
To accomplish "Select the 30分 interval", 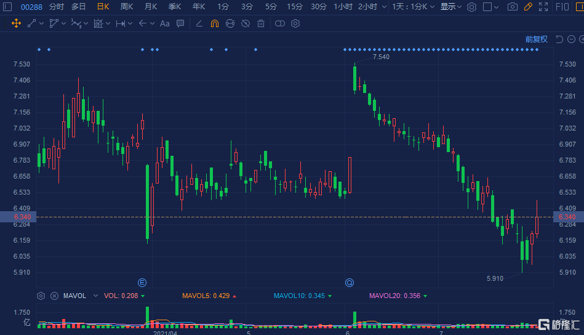I will click(318, 7).
